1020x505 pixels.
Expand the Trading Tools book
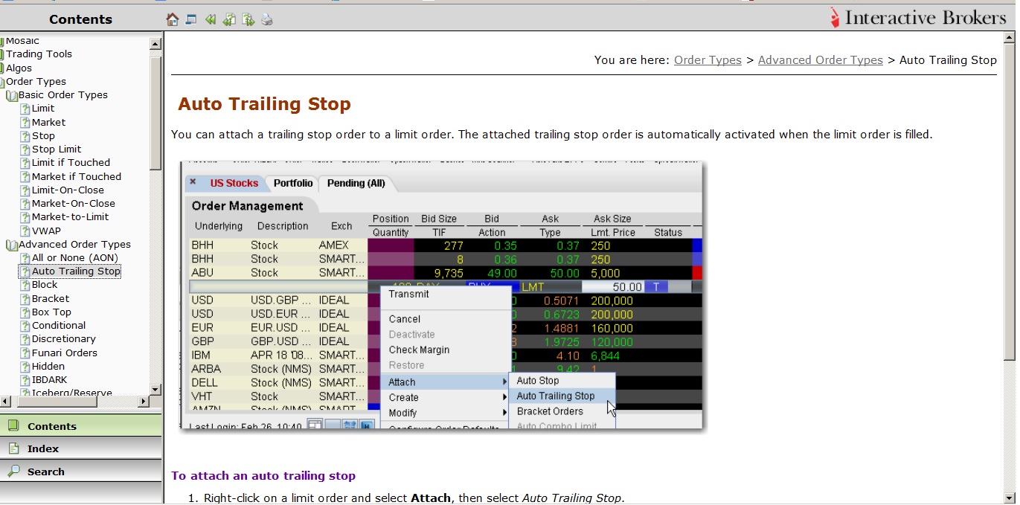tap(2, 54)
